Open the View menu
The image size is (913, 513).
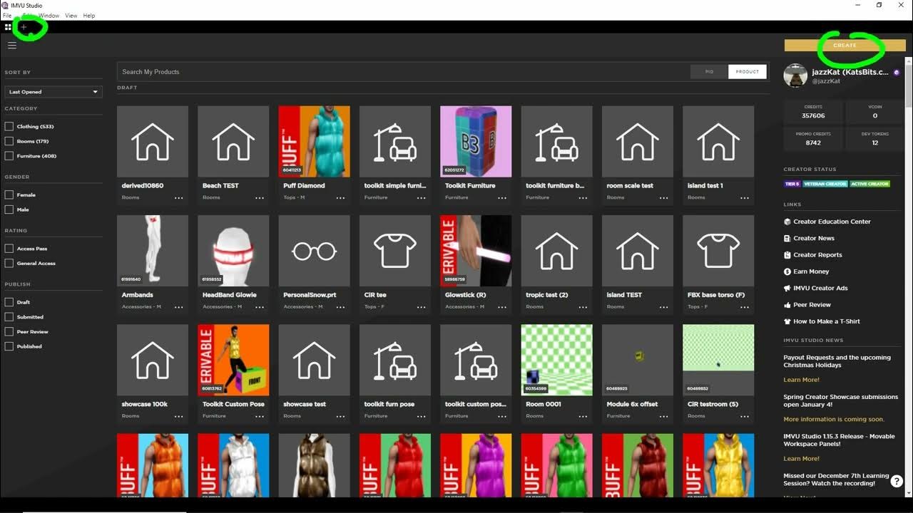pyautogui.click(x=71, y=16)
